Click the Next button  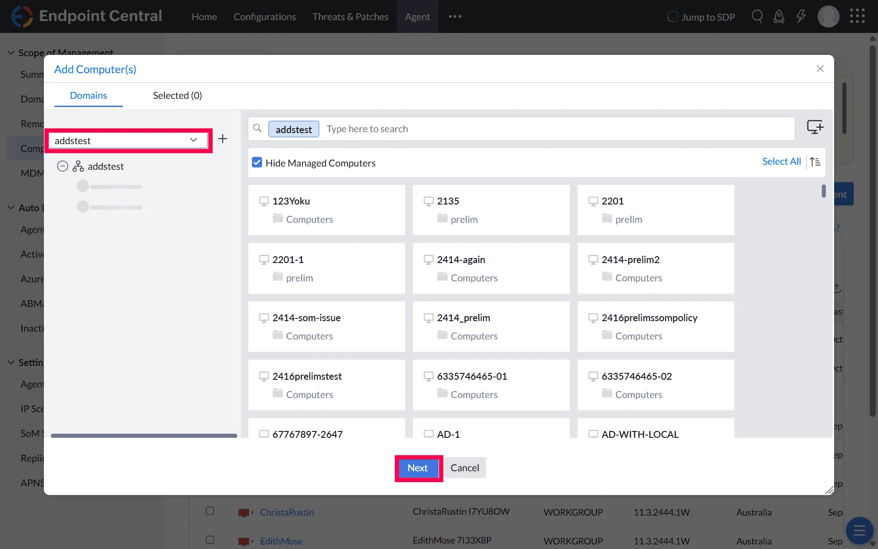tap(418, 468)
